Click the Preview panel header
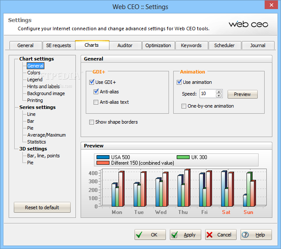 coord(176,146)
